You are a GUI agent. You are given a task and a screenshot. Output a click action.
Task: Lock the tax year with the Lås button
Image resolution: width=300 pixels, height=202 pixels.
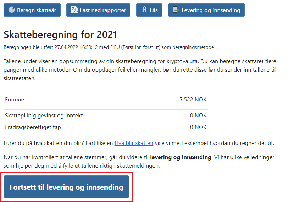tap(149, 10)
